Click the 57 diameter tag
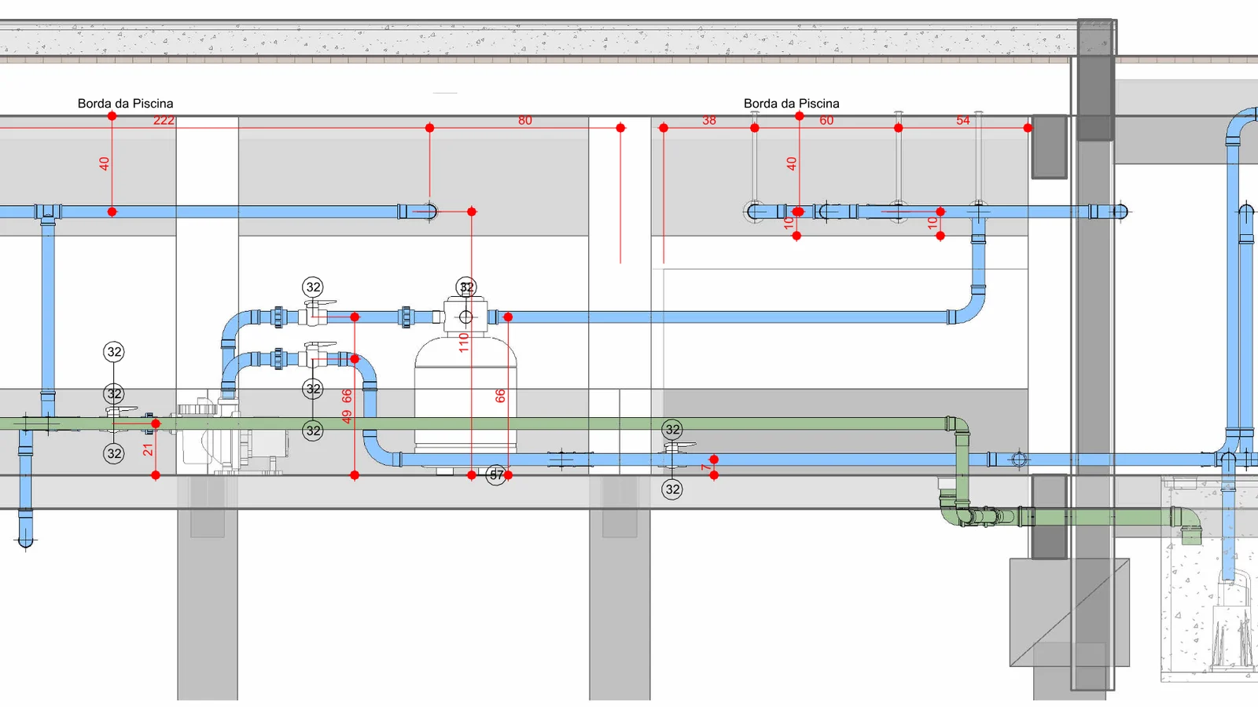This screenshot has height=707, width=1258. (496, 474)
